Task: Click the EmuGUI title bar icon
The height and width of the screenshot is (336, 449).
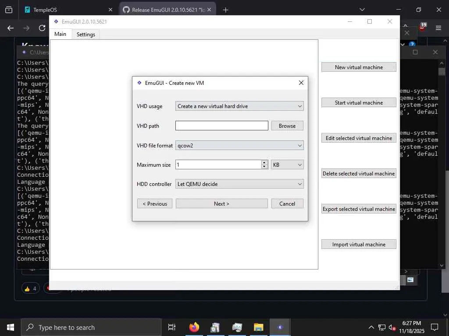Action: [x=56, y=21]
